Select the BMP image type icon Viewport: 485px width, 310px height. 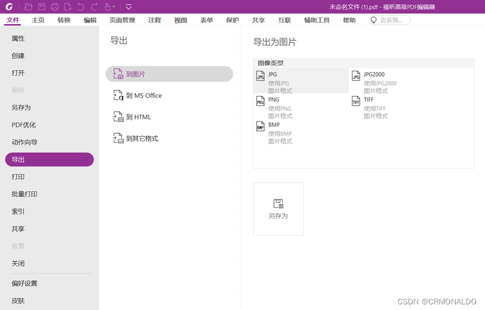coord(260,126)
